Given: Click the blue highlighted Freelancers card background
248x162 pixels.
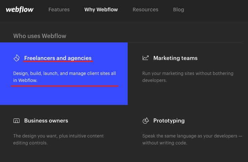Looking at the screenshot, I should 64,95.
